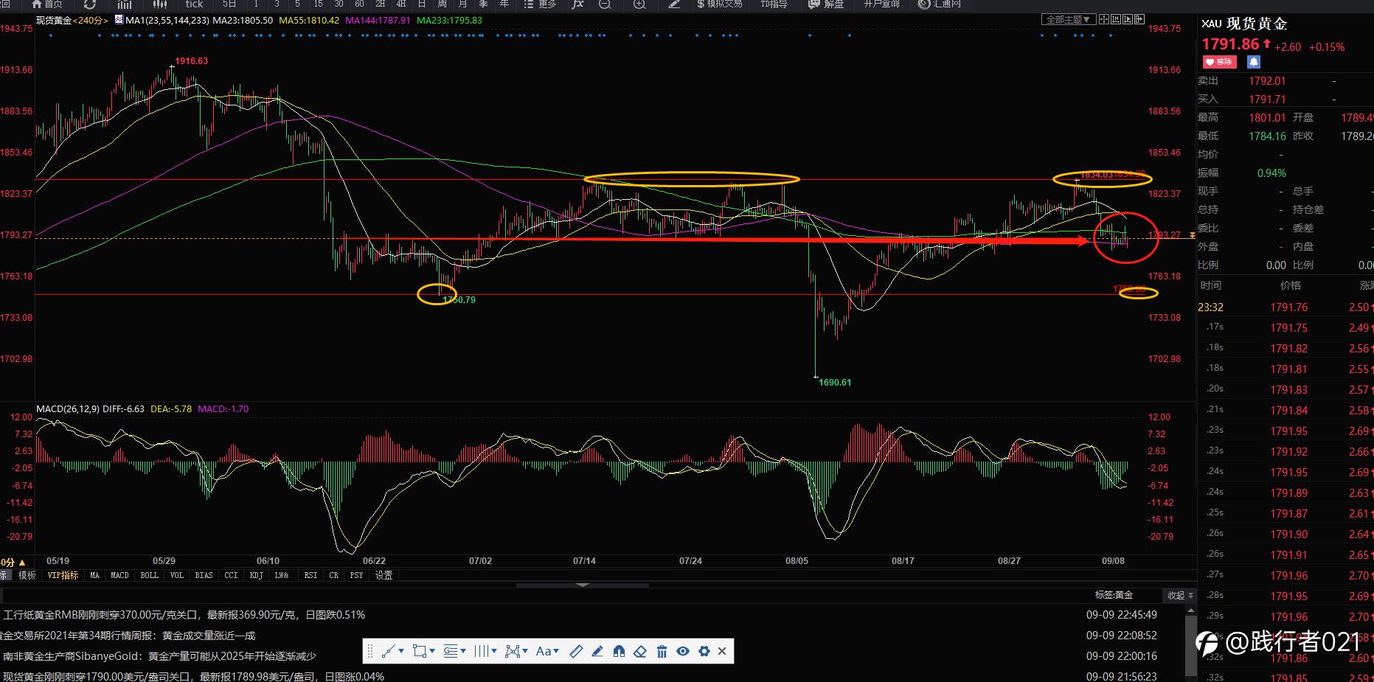Image resolution: width=1374 pixels, height=682 pixels.
Task: Select the KDJ indicator tab
Action: [x=256, y=575]
